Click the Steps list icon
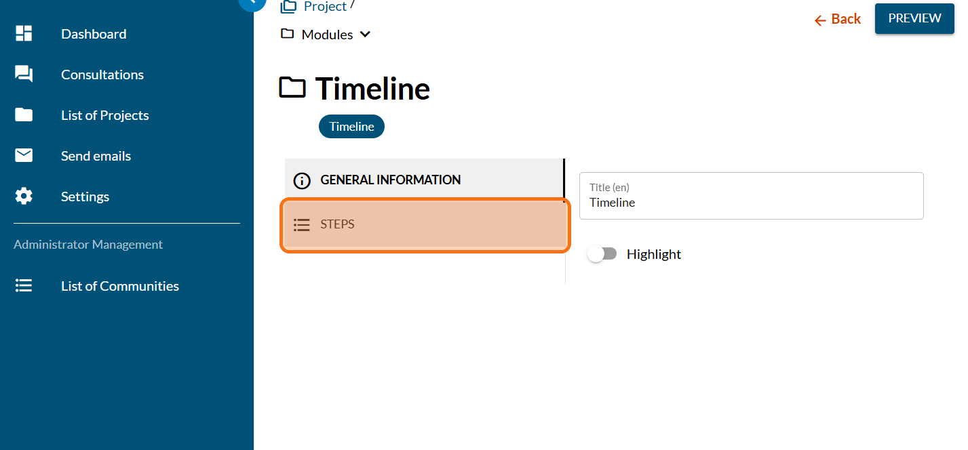Viewport: 968px width, 450px height. (x=302, y=224)
